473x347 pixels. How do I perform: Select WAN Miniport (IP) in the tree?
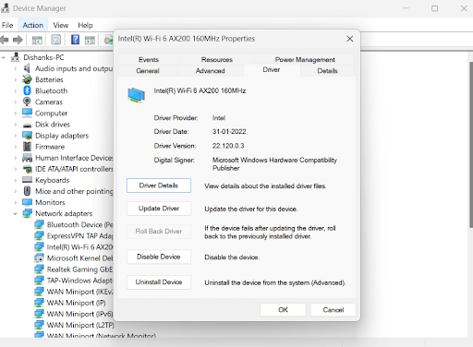76,303
